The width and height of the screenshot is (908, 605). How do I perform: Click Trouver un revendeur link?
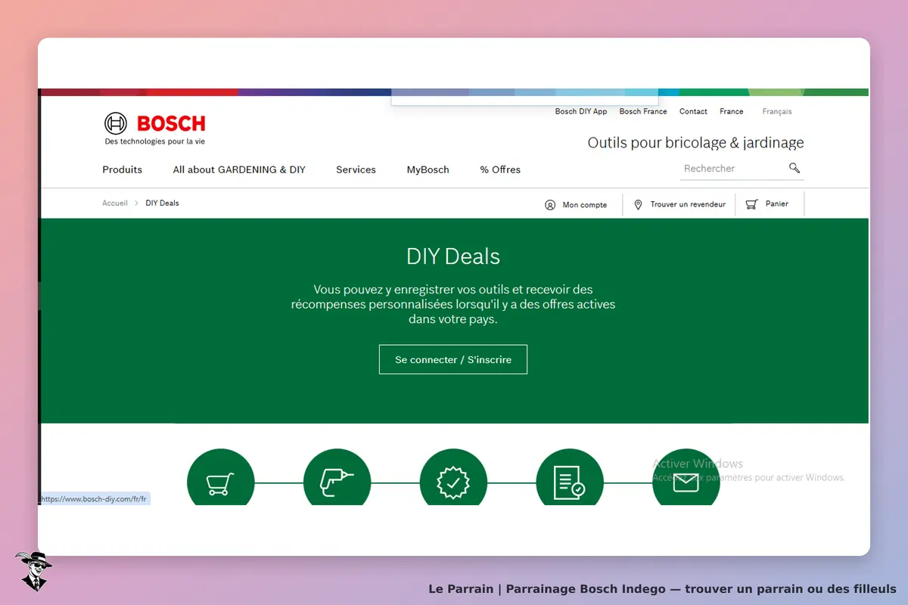click(688, 204)
